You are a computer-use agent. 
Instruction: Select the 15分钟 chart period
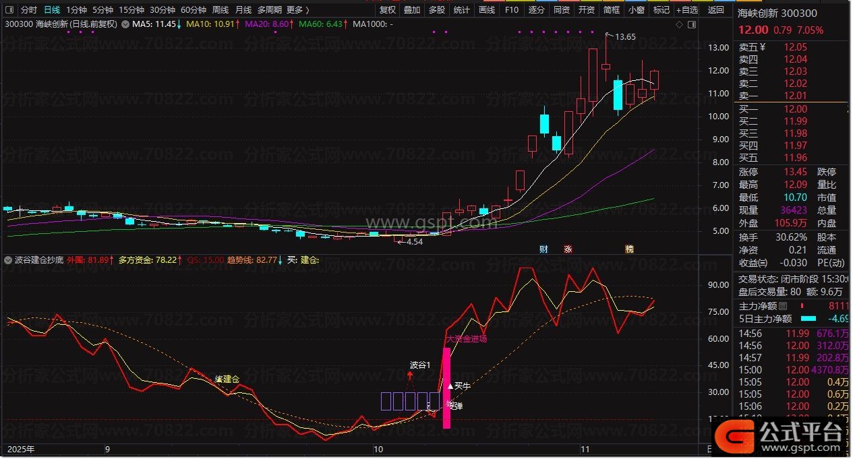point(131,10)
